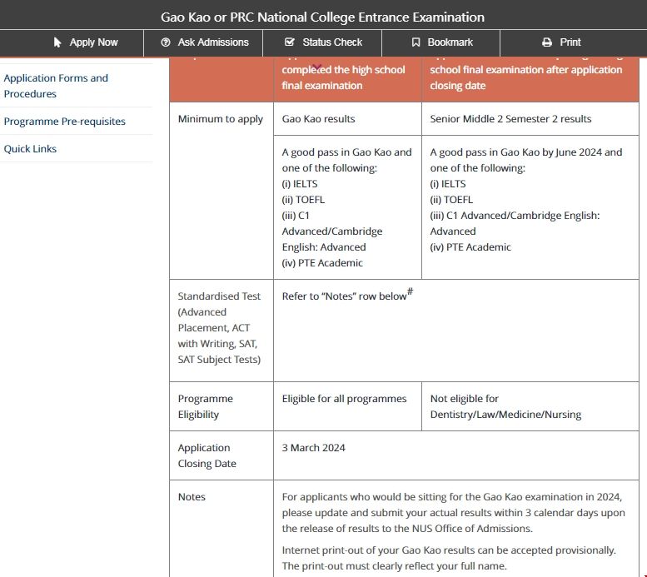
Task: Go to Programme Pre-requisites sidebar link
Action: click(x=64, y=122)
